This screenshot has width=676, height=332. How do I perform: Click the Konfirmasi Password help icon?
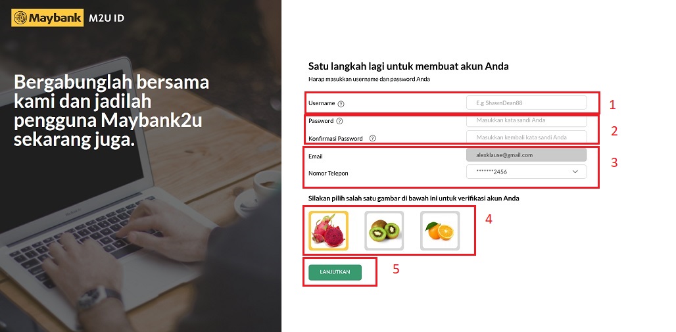tap(372, 139)
